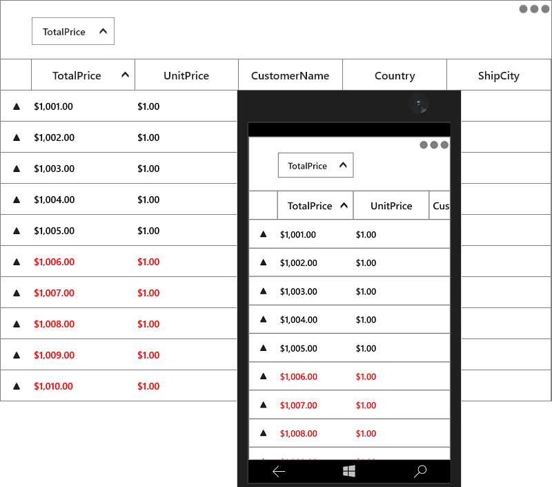The height and width of the screenshot is (487, 552).
Task: Select the CustomerName column header
Action: (x=290, y=75)
